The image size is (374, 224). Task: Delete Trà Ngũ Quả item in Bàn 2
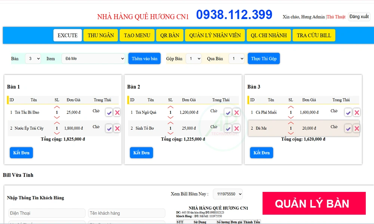(237, 112)
